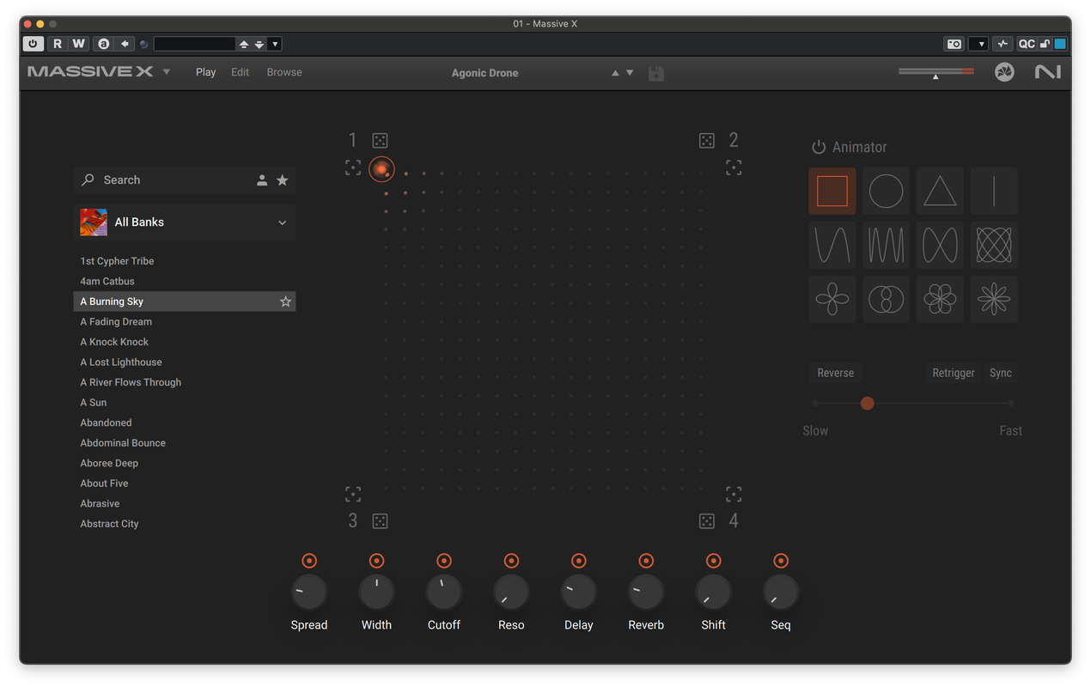Click the capture bracket icon for corner 2
The image size is (1091, 687).
point(734,167)
